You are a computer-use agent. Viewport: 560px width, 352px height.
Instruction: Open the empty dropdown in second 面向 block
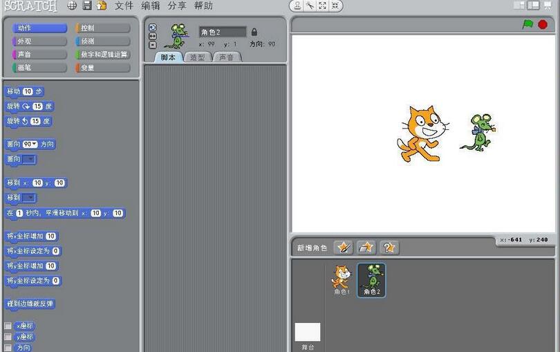tap(29, 159)
